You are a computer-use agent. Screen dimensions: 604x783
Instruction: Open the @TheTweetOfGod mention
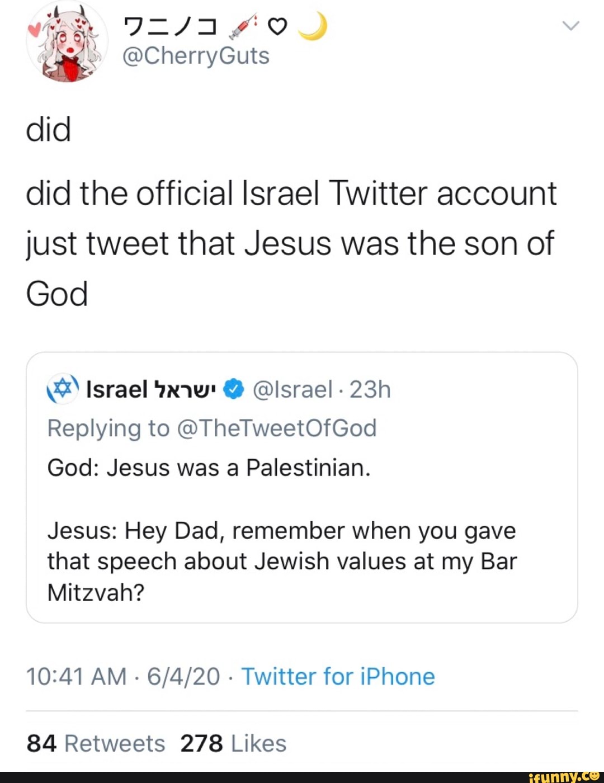(x=278, y=428)
